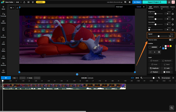Open the Audio panel in sidebar
This screenshot has width=176, height=112.
click(4, 44)
